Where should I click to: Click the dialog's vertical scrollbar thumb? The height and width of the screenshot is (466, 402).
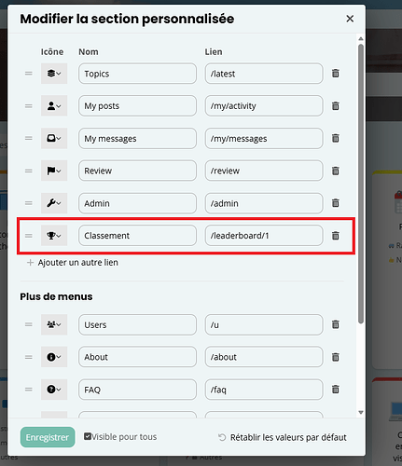[x=361, y=184]
